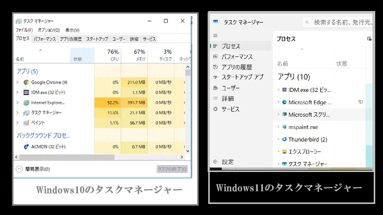Switch to サービス tab in Windows 10 window

149,39
